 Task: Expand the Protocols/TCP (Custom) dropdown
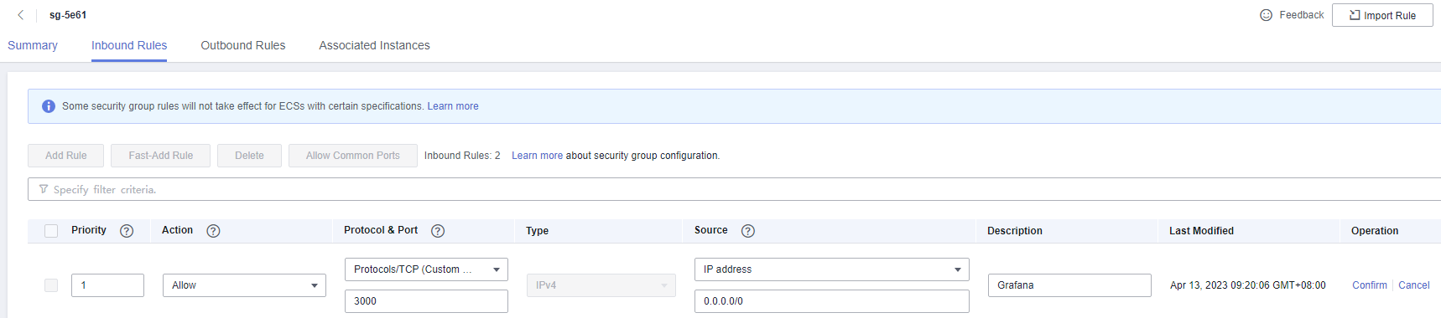[426, 269]
